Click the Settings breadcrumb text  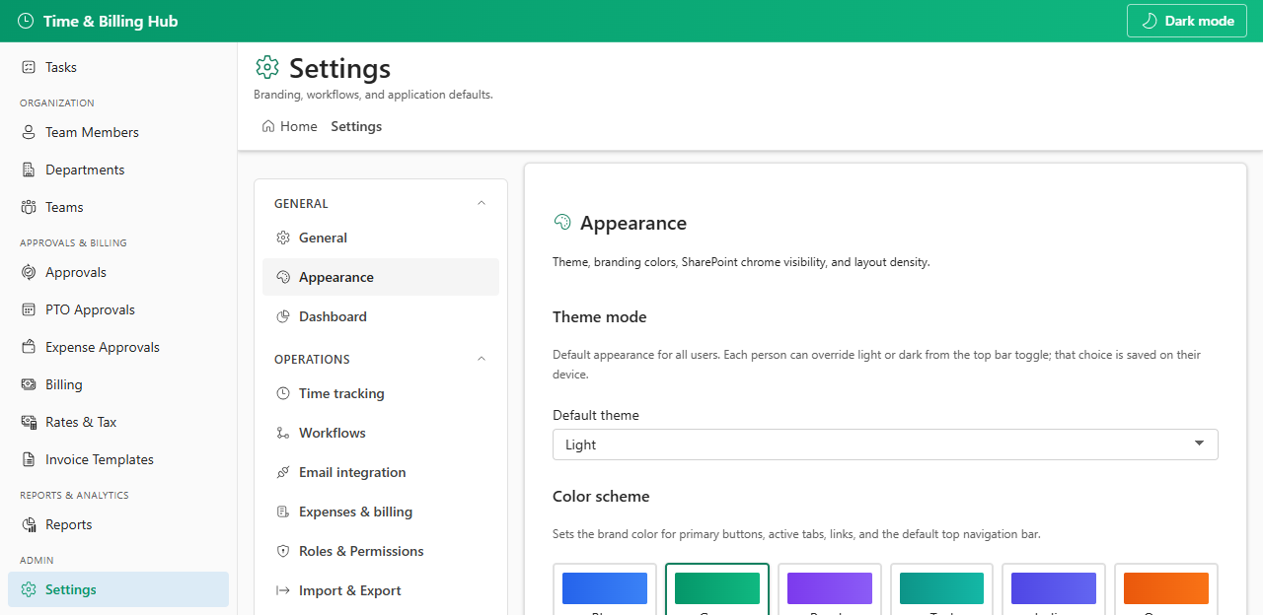356,126
